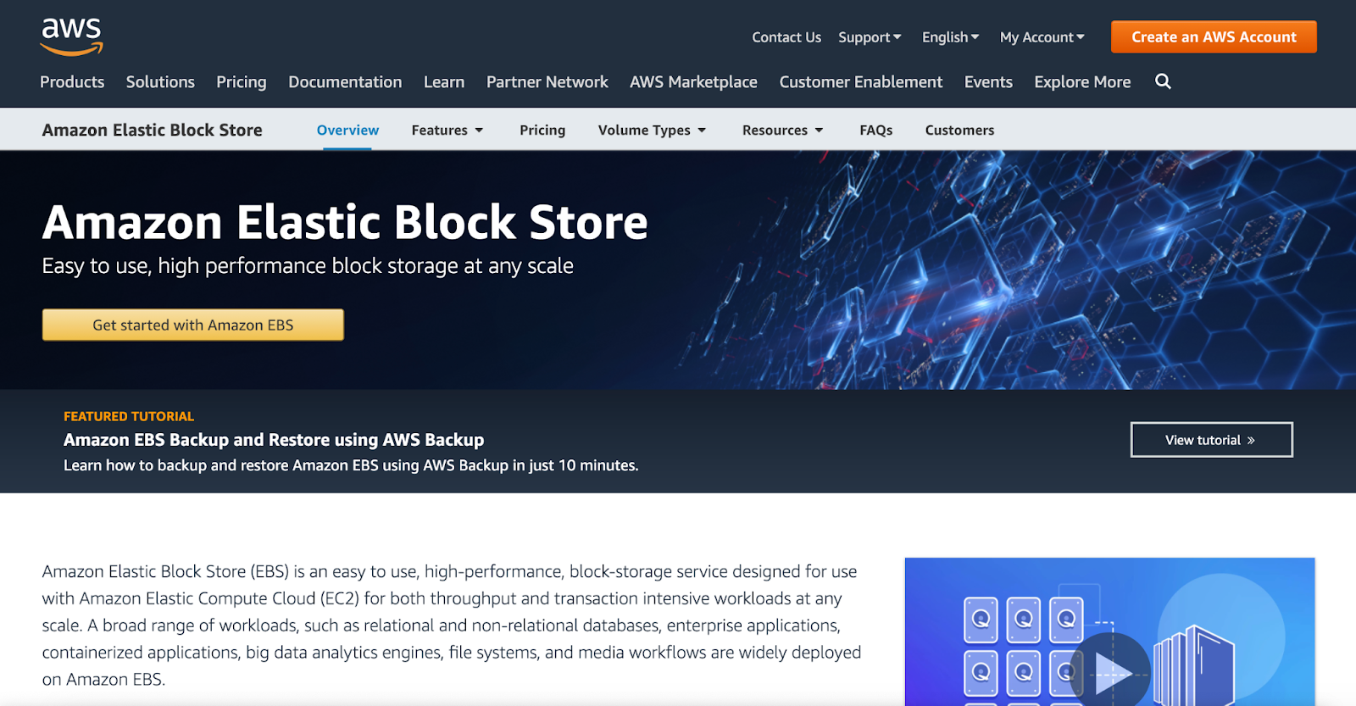Expand the My Account dropdown

pyautogui.click(x=1042, y=37)
